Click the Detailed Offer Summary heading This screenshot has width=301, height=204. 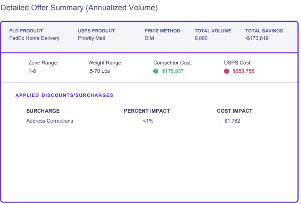click(x=79, y=8)
